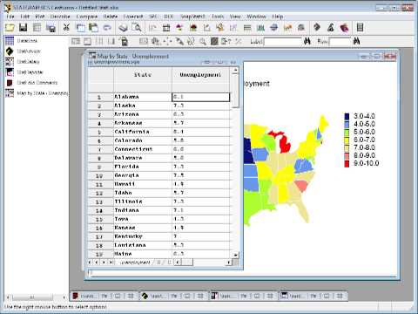Click binoculars icon beside the Row field

[356, 41]
